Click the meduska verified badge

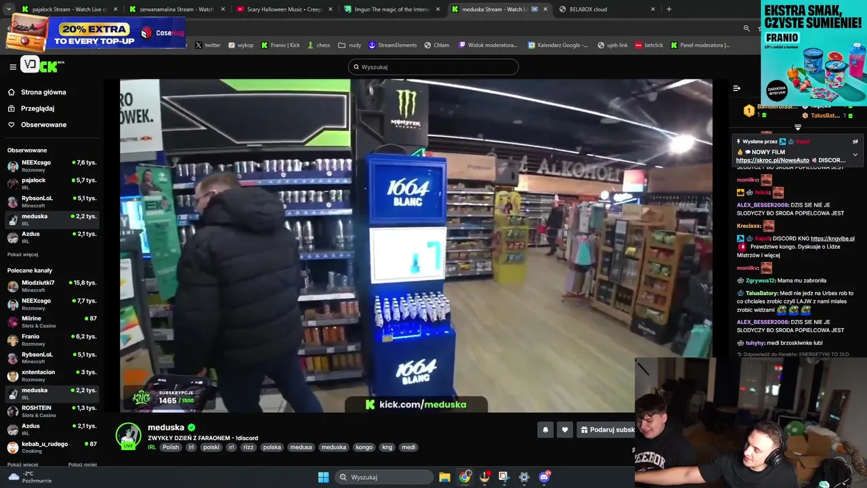click(192, 428)
